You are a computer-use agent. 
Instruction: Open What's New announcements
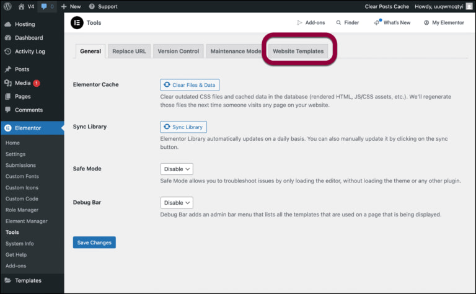(x=392, y=23)
